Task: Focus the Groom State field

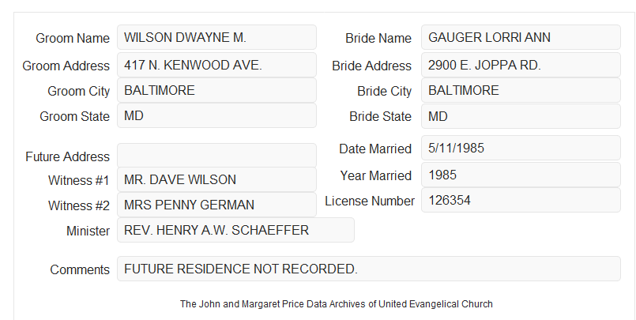Action: 216,115
